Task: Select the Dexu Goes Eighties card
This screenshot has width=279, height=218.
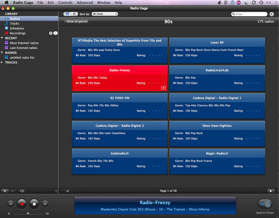Action: pos(217,134)
